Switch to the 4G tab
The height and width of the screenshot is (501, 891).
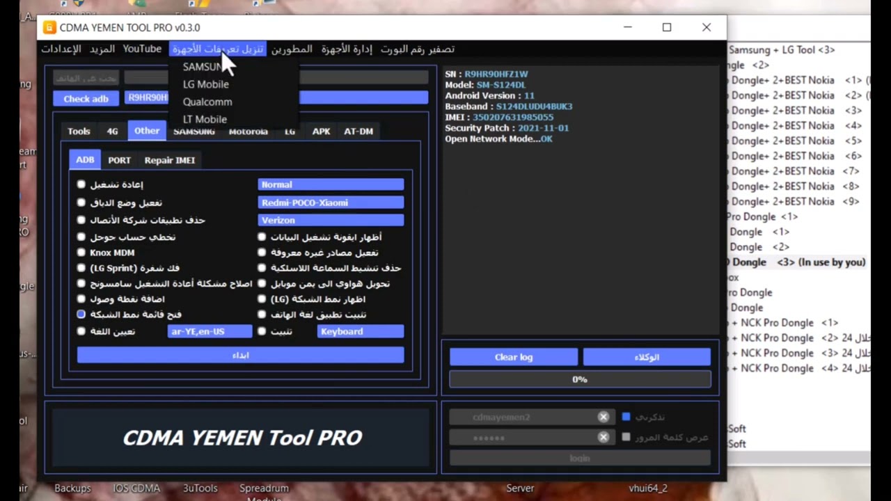click(112, 131)
